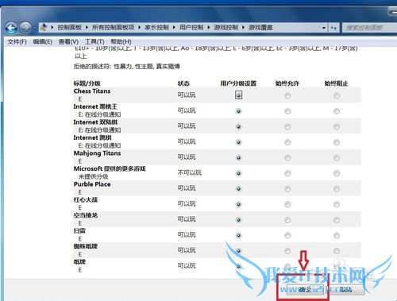The width and height of the screenshot is (397, 301).
Task: Open the 查看(V) menu
Action: pyautogui.click(x=68, y=42)
